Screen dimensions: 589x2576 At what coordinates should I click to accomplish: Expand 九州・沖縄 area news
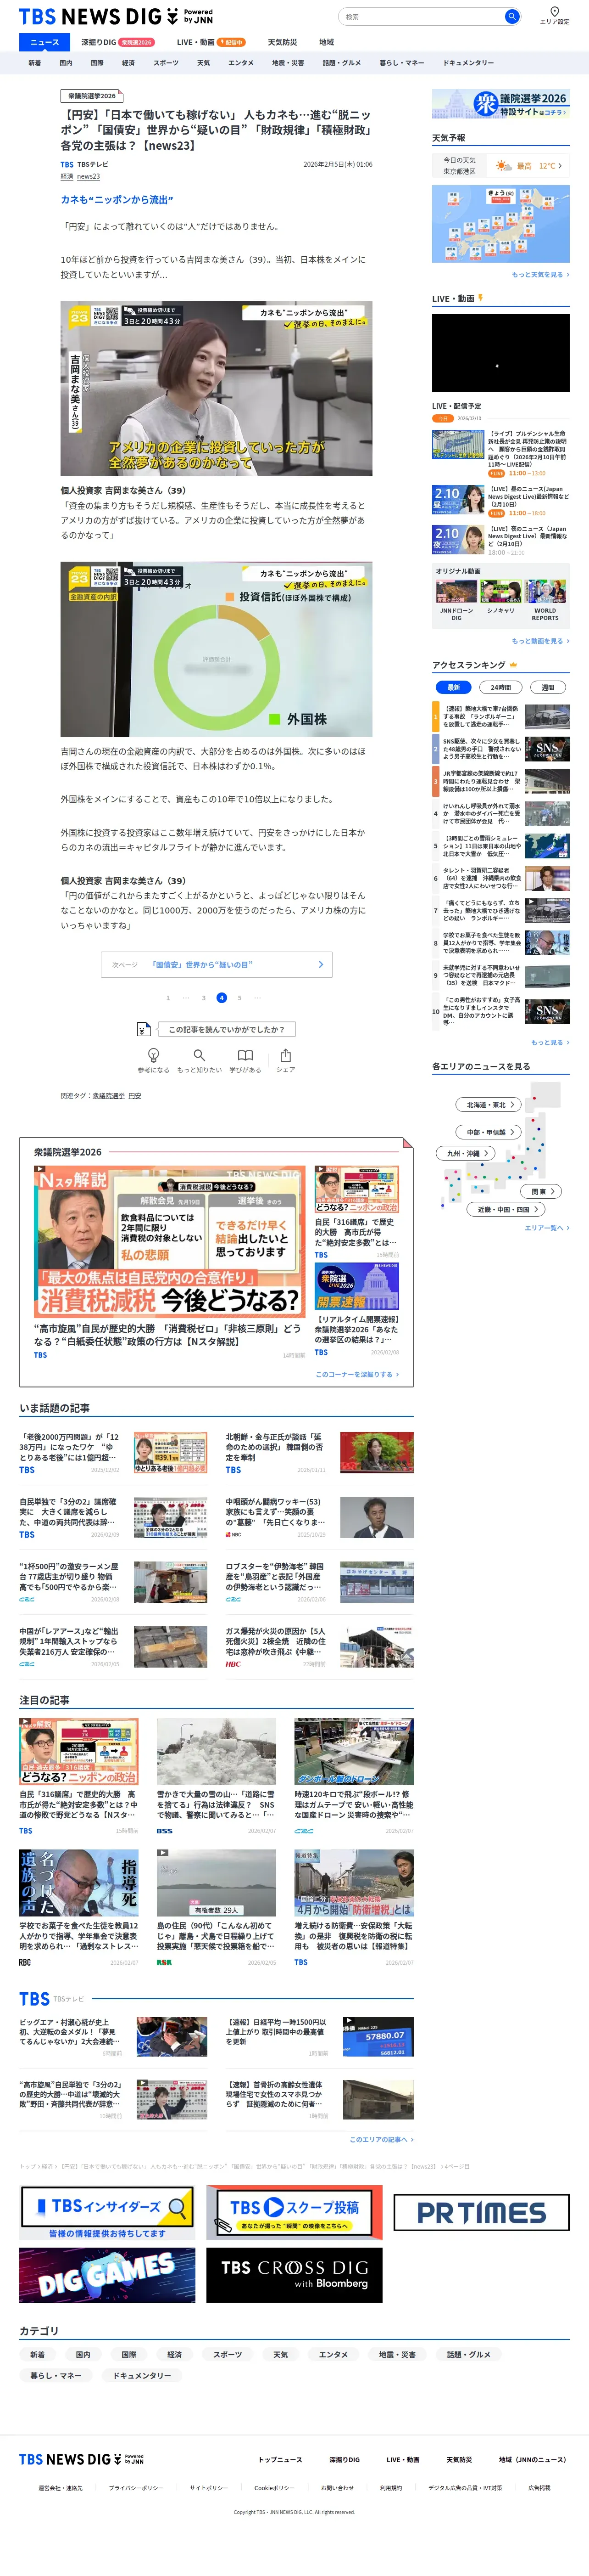click(x=466, y=1153)
